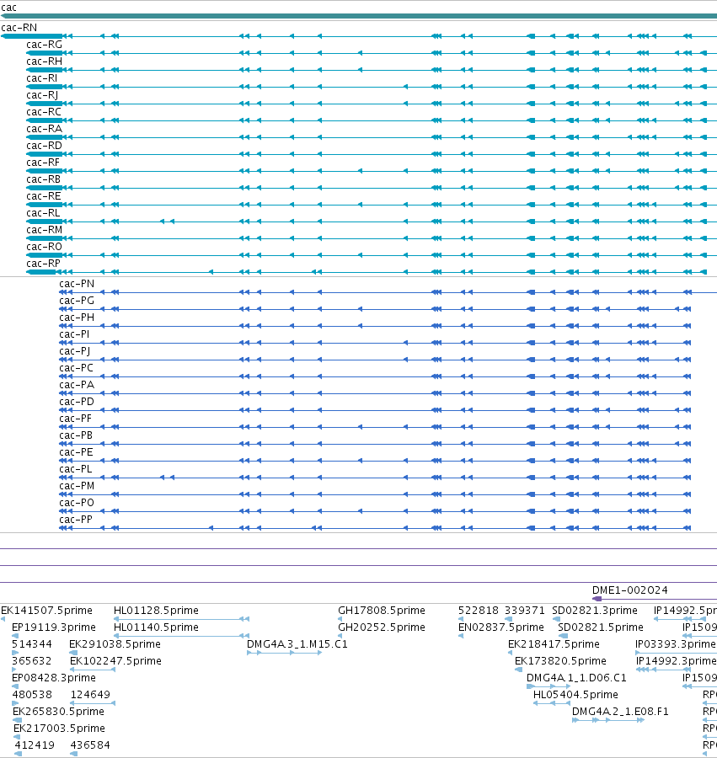Select the cac-RE transcript label
The image size is (717, 758).
pos(44,196)
